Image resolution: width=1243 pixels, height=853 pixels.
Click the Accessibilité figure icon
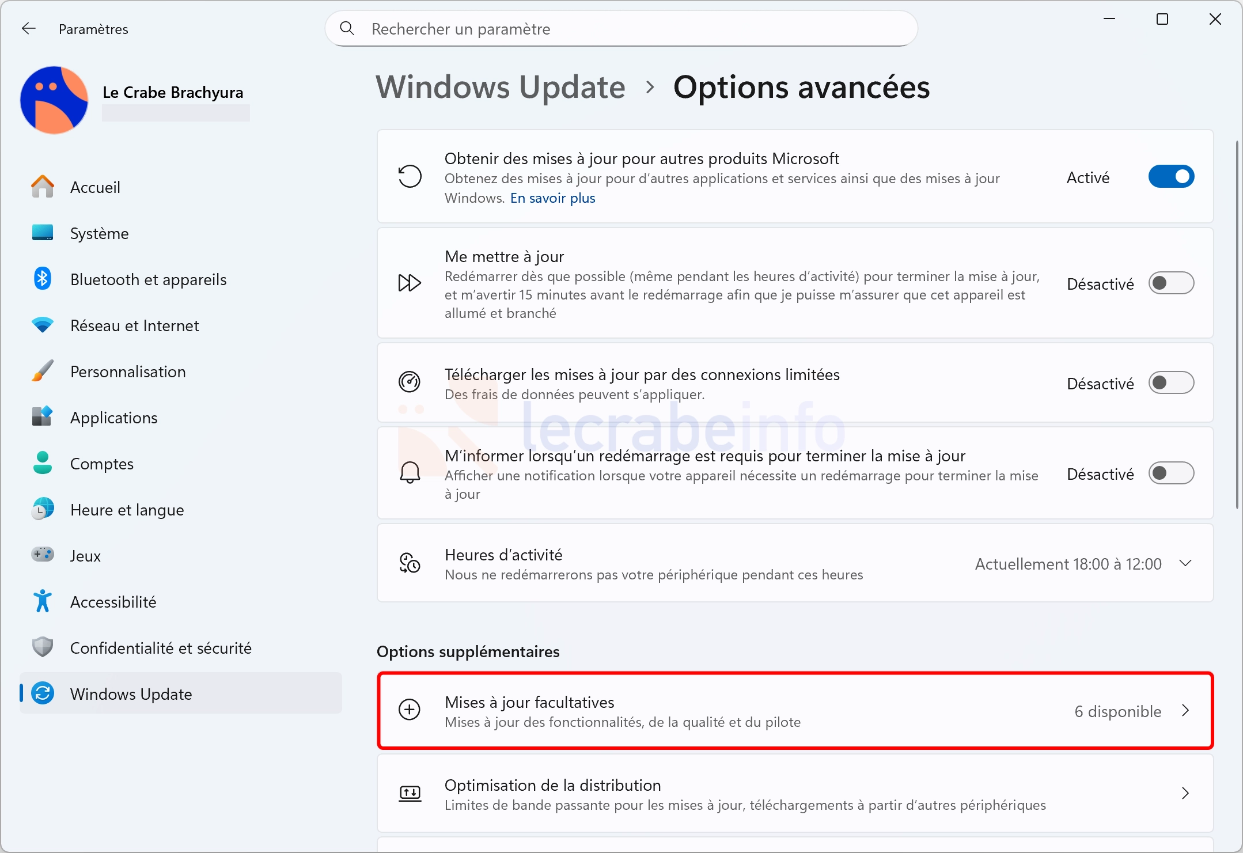point(43,602)
